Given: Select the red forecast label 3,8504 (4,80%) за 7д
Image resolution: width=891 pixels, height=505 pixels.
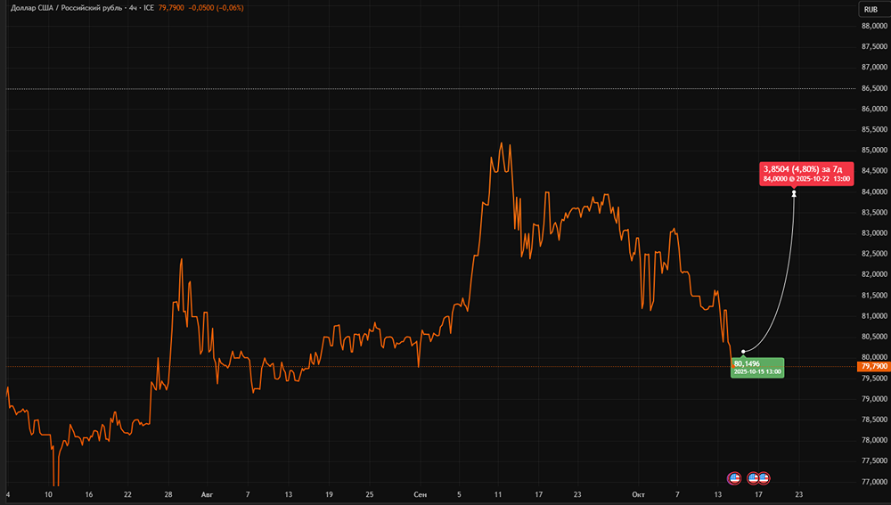Looking at the screenshot, I should (806, 174).
